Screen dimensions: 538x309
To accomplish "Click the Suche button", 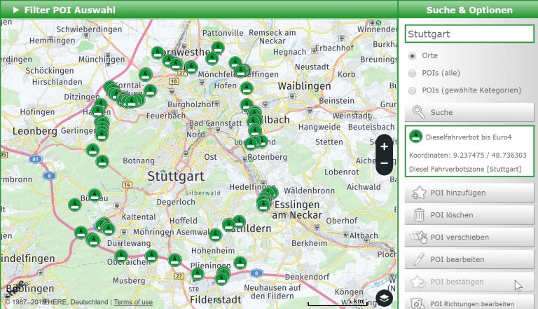I will tap(469, 112).
